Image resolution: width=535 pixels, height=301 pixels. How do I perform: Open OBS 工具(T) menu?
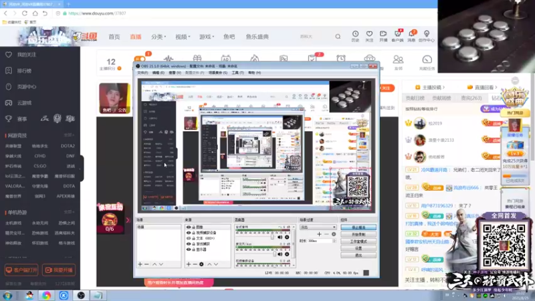(x=237, y=73)
